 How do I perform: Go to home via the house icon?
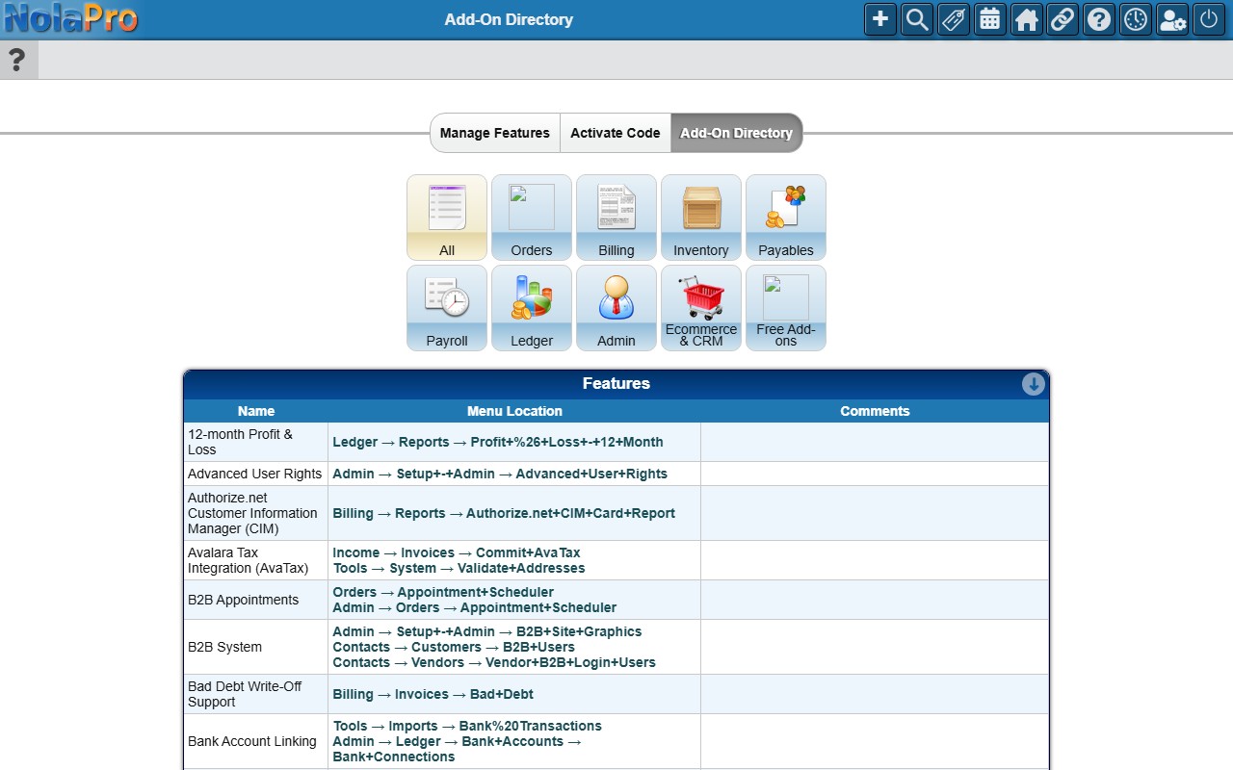click(x=1027, y=19)
